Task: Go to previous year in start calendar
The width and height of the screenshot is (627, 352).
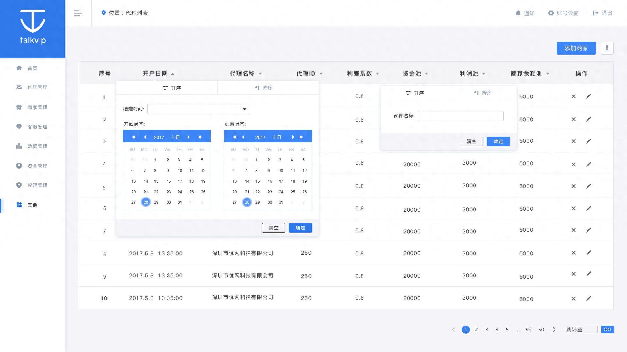Action: click(134, 137)
